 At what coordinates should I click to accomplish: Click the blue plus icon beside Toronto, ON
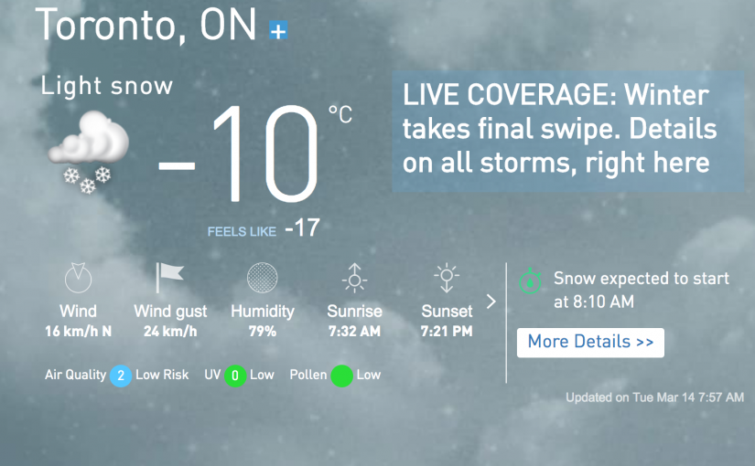click(x=278, y=31)
